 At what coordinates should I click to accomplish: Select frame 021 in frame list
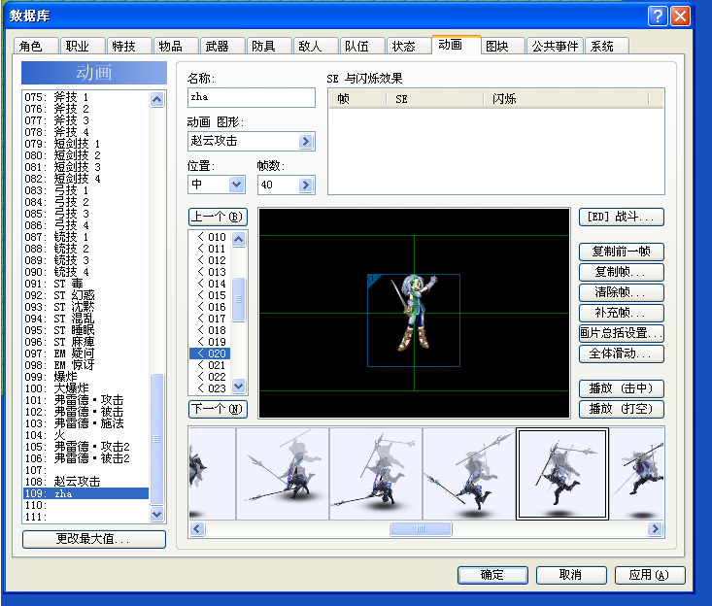(x=211, y=365)
